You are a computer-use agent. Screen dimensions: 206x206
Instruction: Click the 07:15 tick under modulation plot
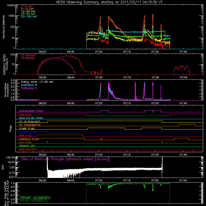pyautogui.click(x=127, y=103)
